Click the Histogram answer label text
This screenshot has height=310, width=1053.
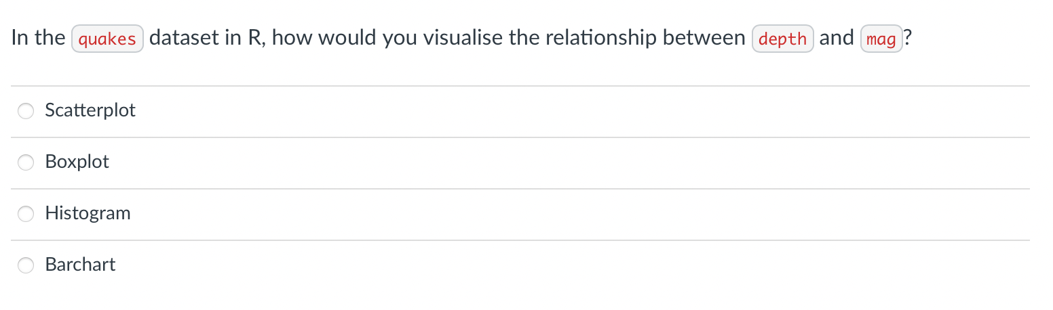coord(88,213)
